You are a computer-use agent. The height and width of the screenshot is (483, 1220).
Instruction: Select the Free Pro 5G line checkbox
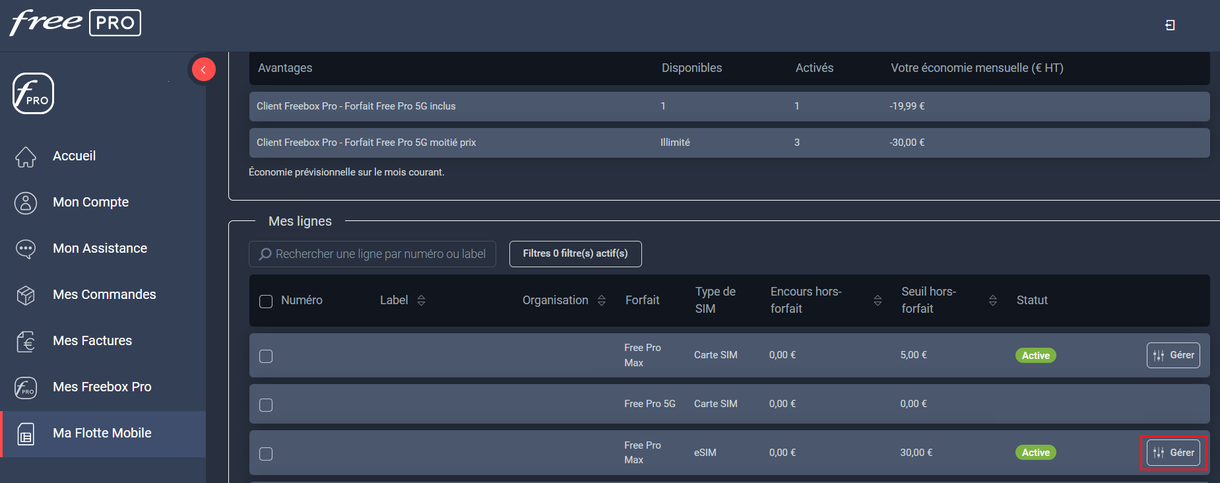coord(266,405)
